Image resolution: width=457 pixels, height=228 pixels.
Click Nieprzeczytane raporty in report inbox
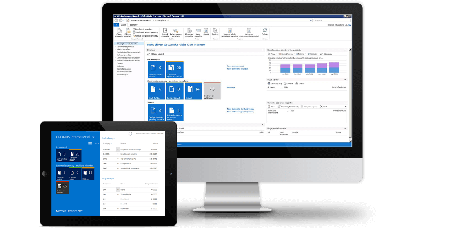[x=288, y=107]
